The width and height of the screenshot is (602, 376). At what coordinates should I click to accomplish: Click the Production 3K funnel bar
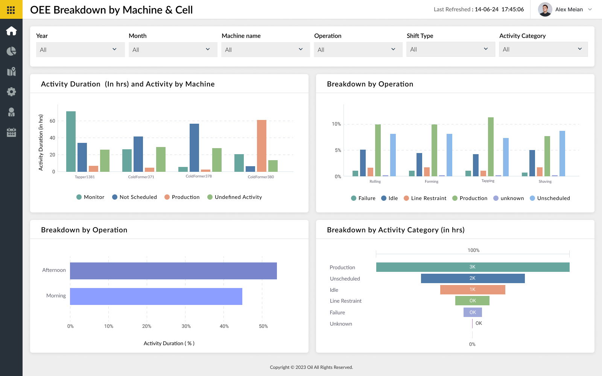[x=473, y=267]
